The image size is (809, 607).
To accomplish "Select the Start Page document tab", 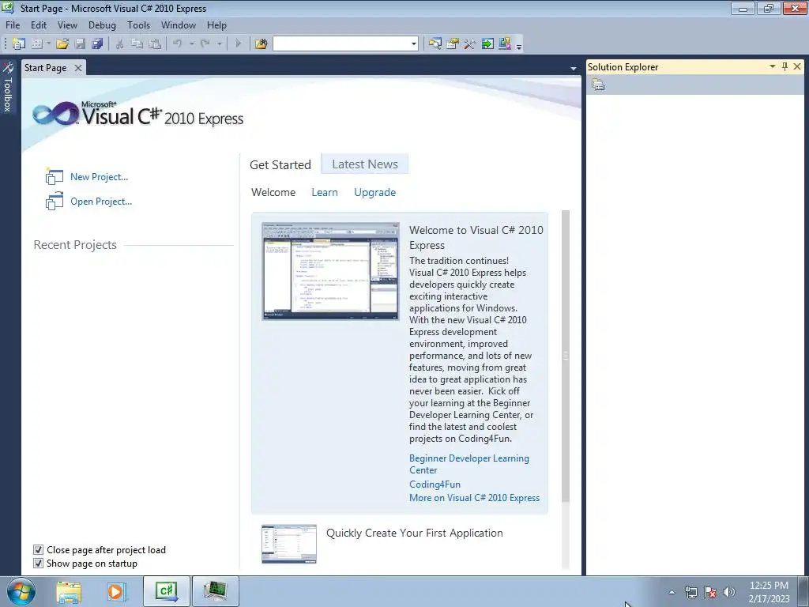I will click(45, 68).
